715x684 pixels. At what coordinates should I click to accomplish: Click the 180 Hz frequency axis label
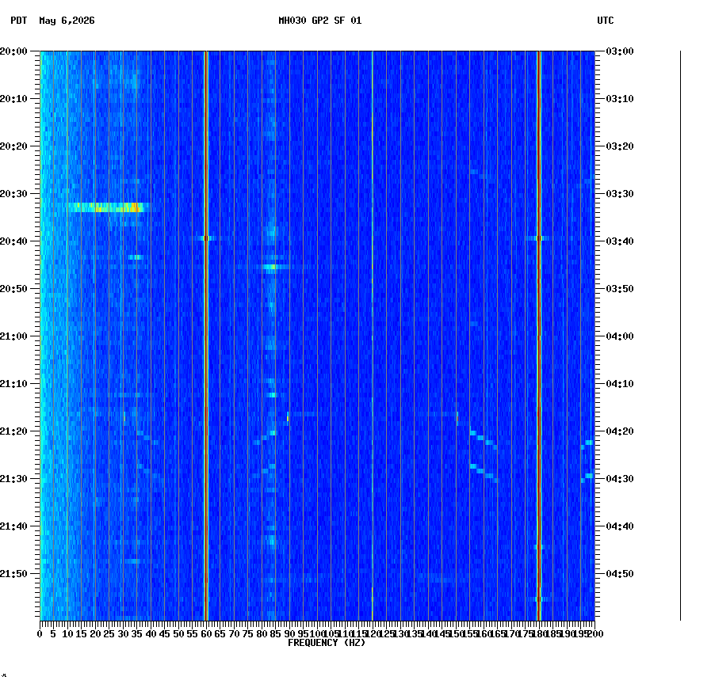click(539, 633)
